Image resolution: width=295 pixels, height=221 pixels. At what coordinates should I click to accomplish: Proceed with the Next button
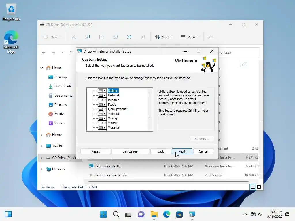coord(182,151)
